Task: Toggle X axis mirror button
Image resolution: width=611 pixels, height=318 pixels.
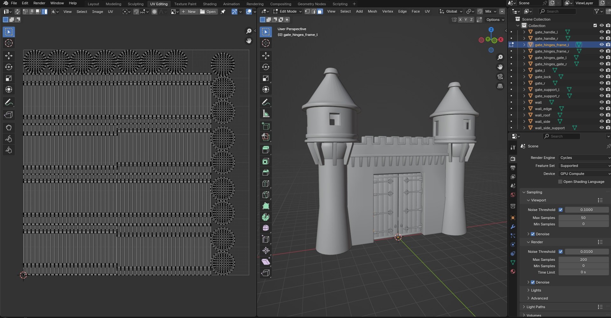Action: coord(460,20)
